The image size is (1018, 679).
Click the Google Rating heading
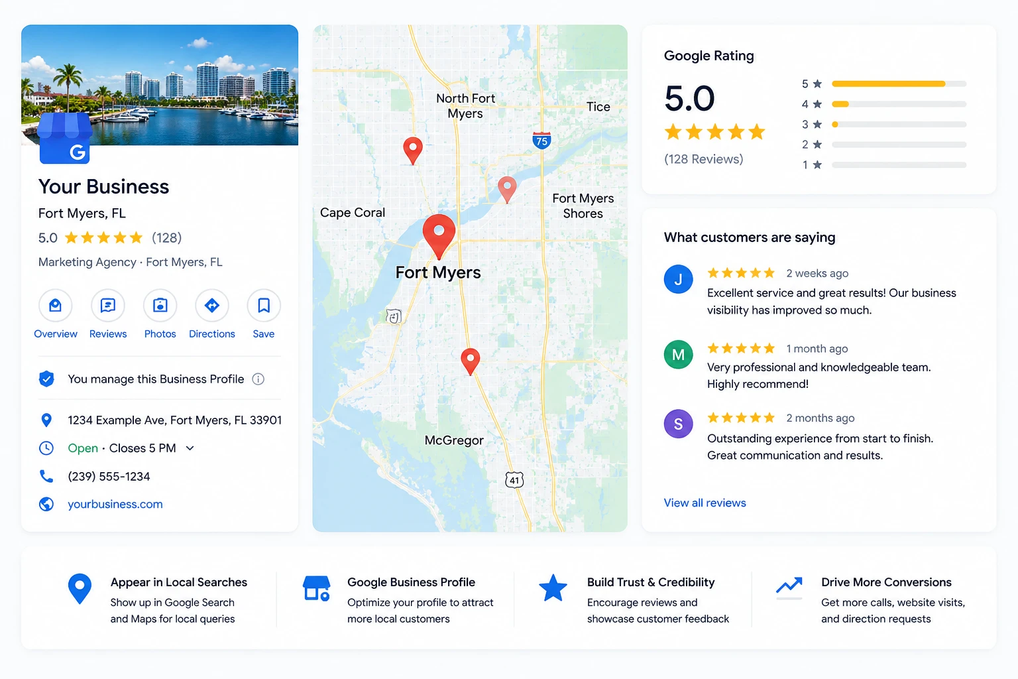[x=709, y=56]
